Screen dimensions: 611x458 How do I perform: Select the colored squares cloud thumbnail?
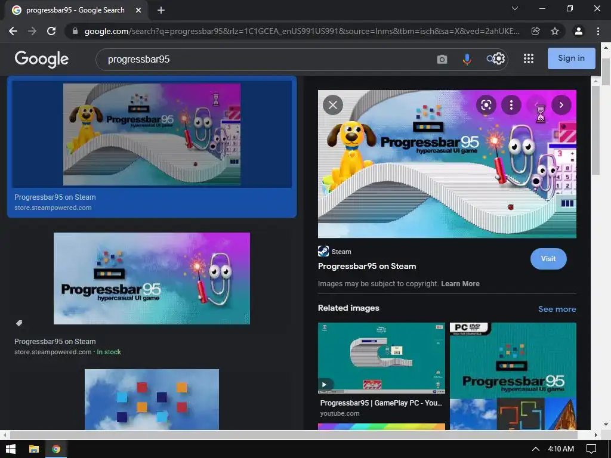(x=152, y=400)
